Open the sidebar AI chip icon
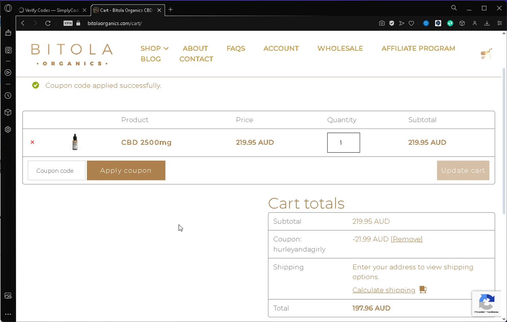 (x=8, y=50)
